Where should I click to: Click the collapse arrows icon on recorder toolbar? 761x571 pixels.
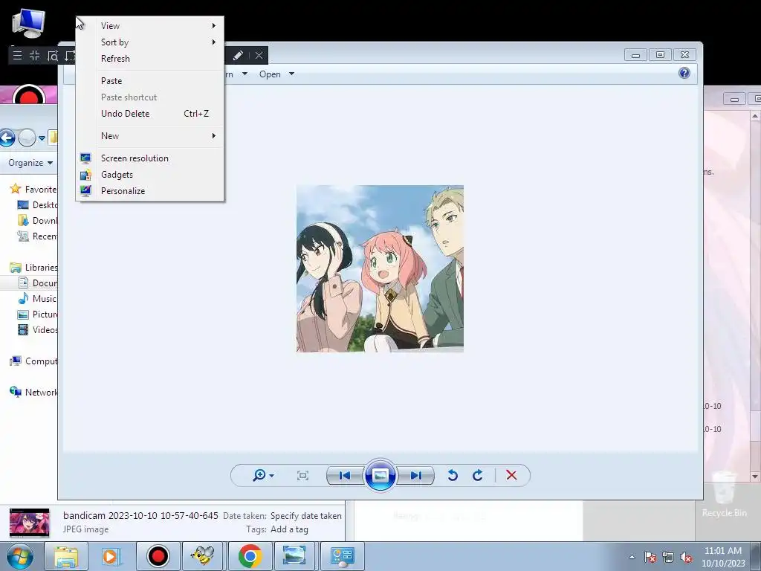[x=34, y=55]
